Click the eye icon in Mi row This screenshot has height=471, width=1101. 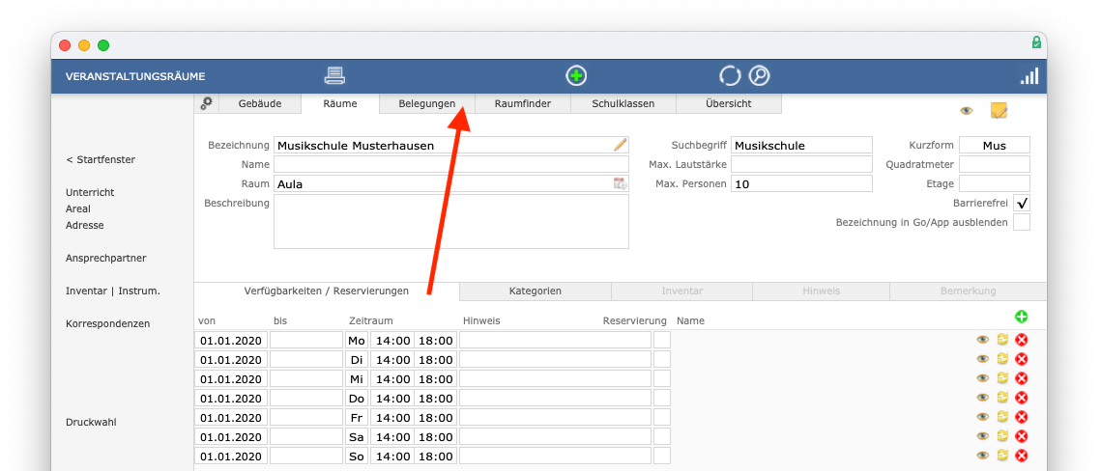[x=982, y=378]
